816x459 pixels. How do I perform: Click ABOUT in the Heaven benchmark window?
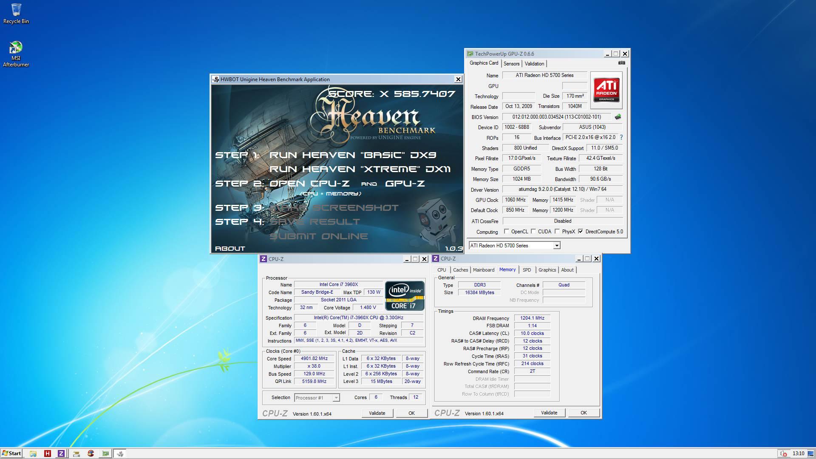tap(230, 249)
